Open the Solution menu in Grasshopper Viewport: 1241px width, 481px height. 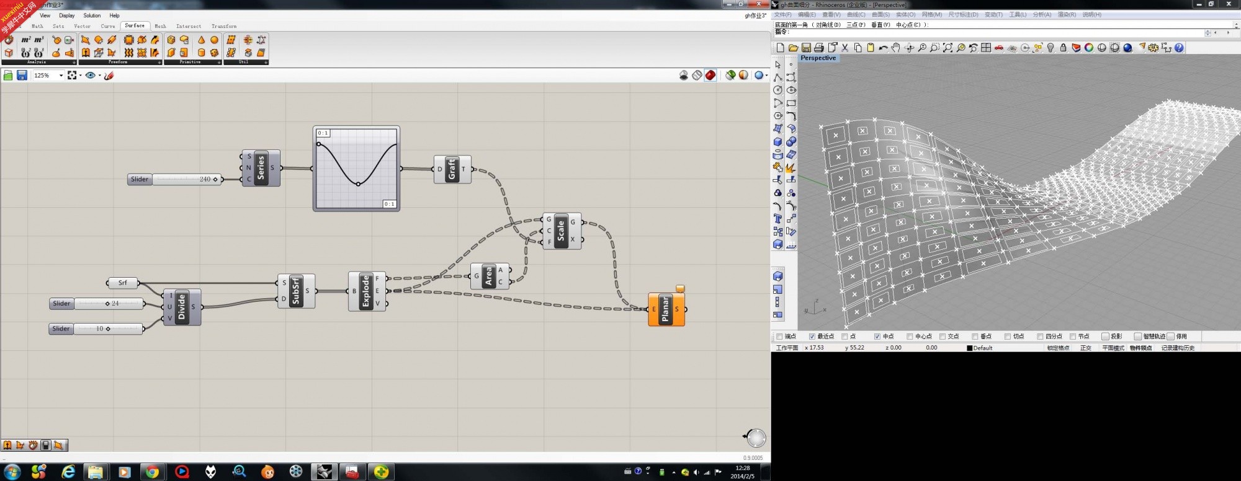[x=92, y=15]
